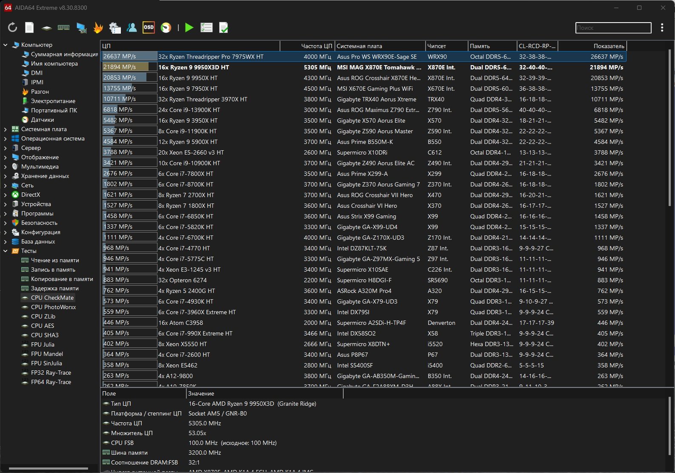Sort by the Память column header
This screenshot has width=675, height=473.
[x=492, y=46]
